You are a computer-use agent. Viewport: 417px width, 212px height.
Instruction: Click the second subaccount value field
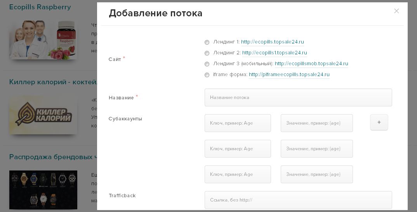pos(316,149)
